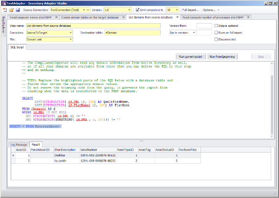
Task: Enable Step is optional checkbox
Action: click(x=216, y=26)
